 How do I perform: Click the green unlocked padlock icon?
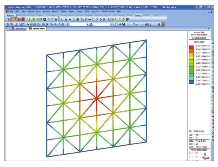click(x=159, y=24)
